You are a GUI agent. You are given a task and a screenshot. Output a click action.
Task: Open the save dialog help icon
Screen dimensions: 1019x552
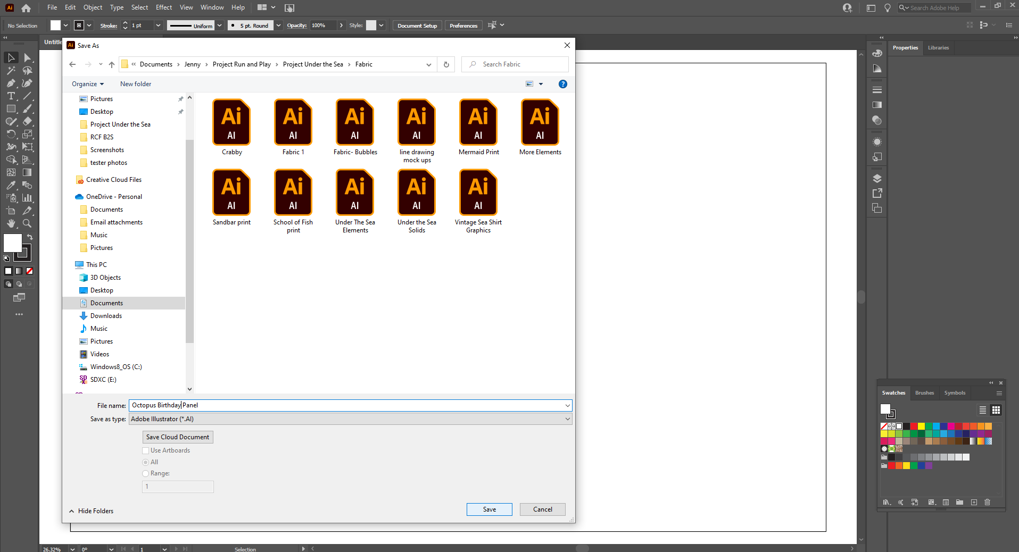pos(562,84)
